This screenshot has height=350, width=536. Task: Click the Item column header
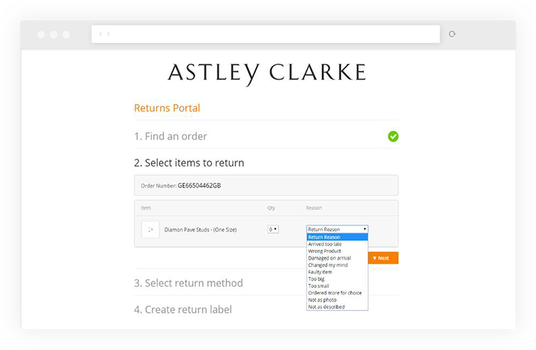click(145, 207)
